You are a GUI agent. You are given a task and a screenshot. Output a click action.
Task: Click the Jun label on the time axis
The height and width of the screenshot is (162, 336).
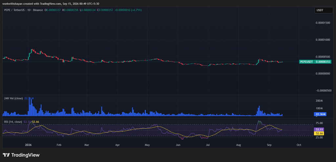[178, 145]
